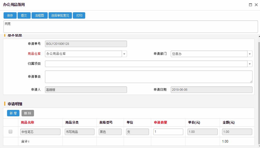Image resolution: width=260 pixels, height=148 pixels.
Task: Expand the 归属项目 dropdown arrow
Action: (x=250, y=64)
